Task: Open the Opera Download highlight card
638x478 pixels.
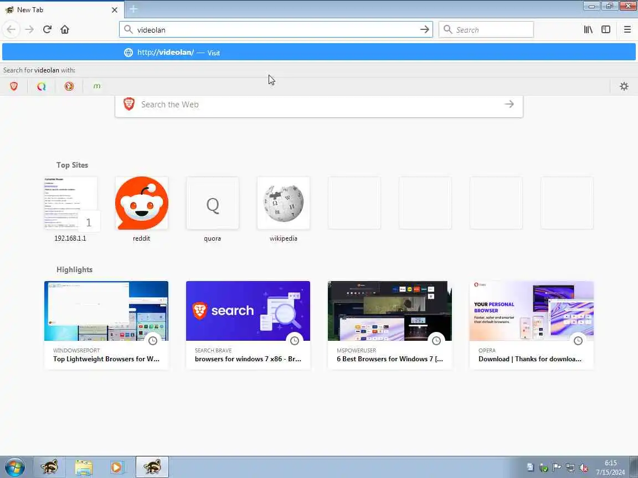Action: point(532,325)
